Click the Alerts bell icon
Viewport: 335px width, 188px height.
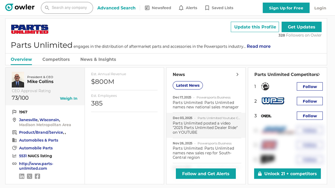coord(181,8)
